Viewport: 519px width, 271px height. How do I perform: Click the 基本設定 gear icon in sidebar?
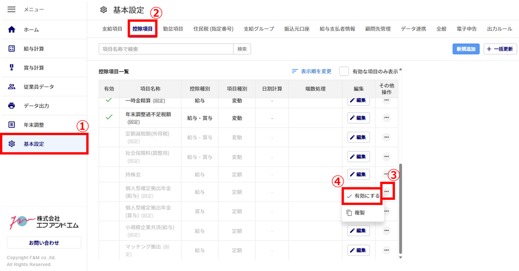tap(12, 144)
